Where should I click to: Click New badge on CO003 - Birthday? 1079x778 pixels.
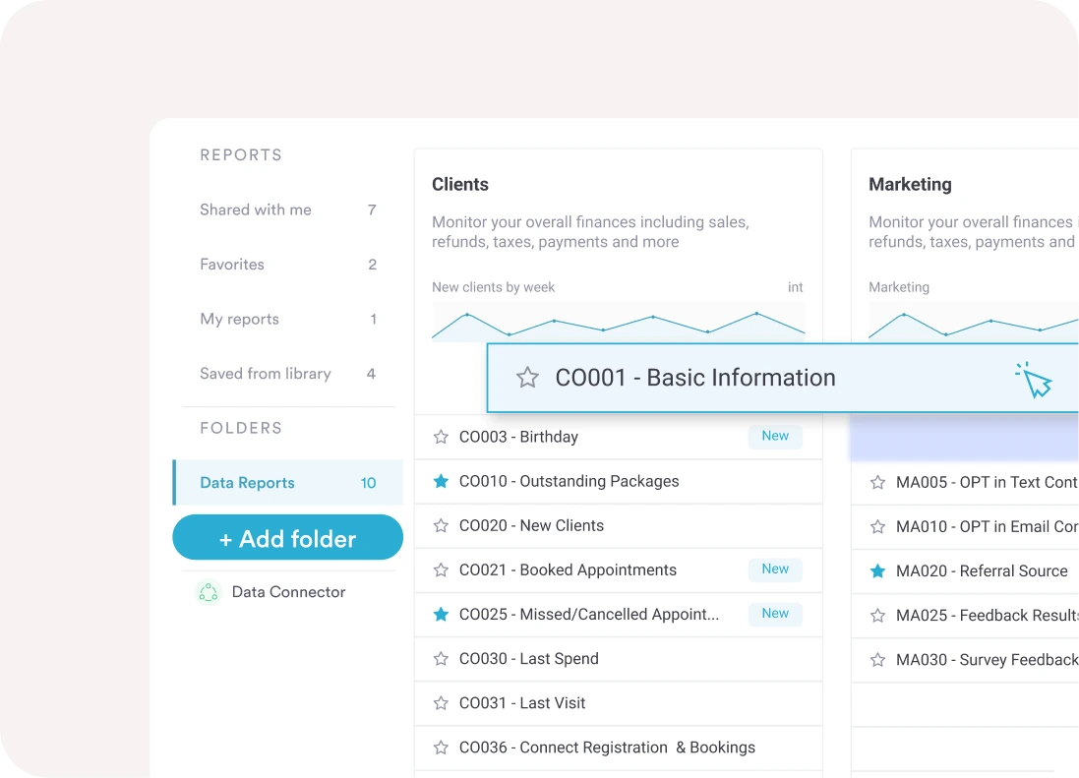[775, 436]
